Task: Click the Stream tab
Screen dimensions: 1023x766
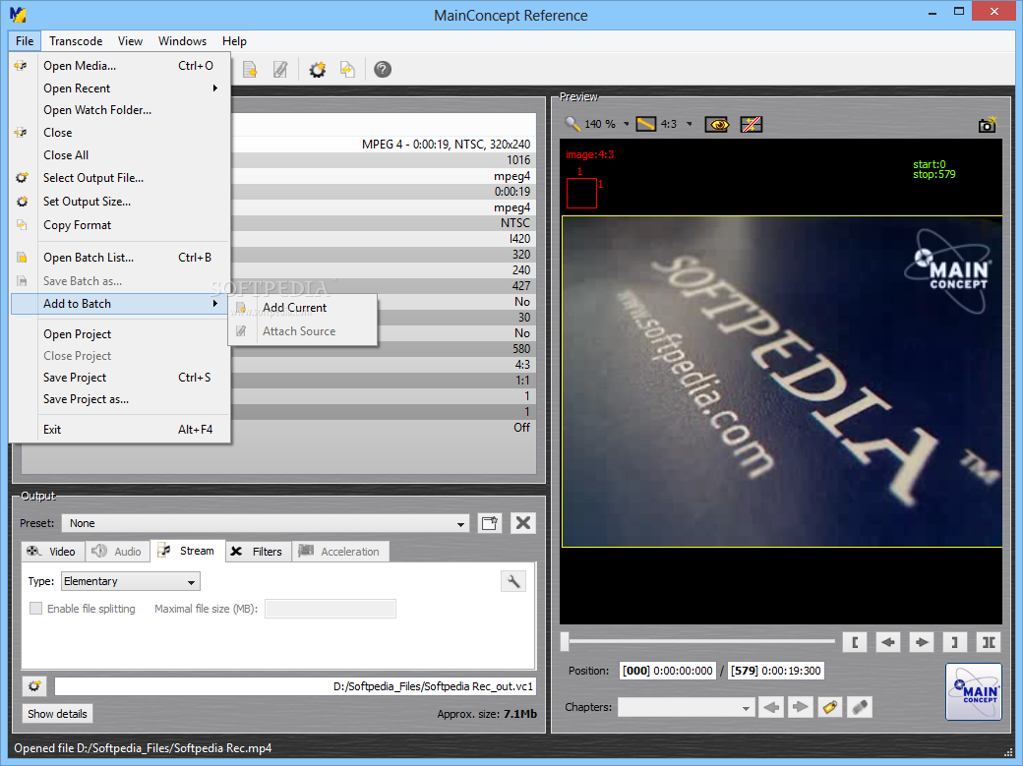Action: [188, 551]
